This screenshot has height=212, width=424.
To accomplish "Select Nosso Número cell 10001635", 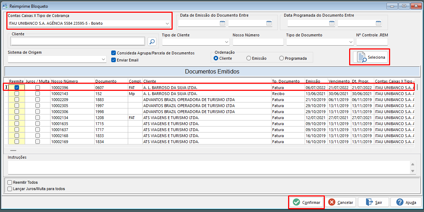I will click(72, 124).
